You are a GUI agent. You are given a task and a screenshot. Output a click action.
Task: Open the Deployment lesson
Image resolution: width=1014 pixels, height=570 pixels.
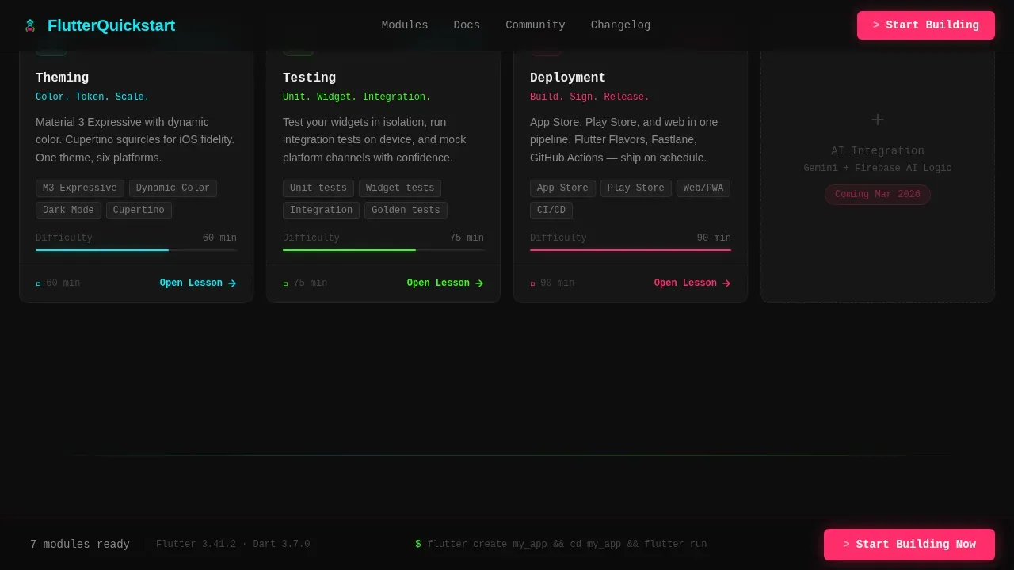pyautogui.click(x=692, y=283)
